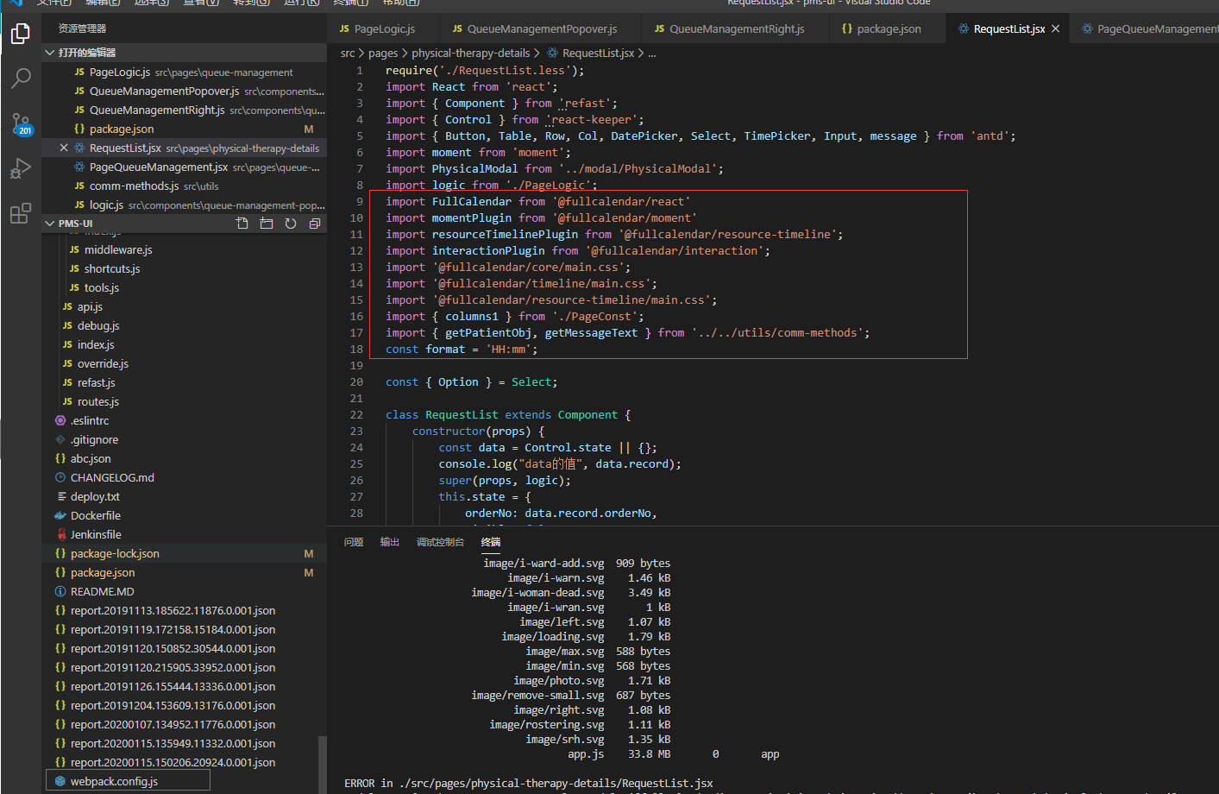
Task: Open comm-methods.js in open editors list
Action: (184, 186)
